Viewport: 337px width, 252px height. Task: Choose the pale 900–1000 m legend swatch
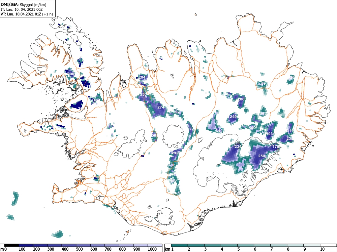pos(140,245)
